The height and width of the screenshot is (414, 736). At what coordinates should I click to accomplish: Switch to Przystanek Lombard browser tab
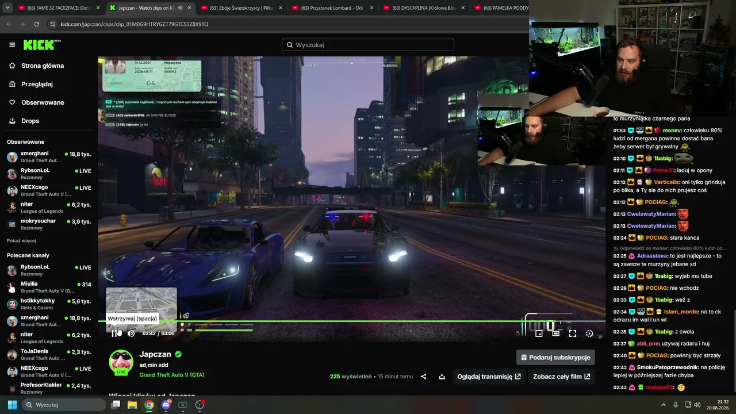coord(333,8)
